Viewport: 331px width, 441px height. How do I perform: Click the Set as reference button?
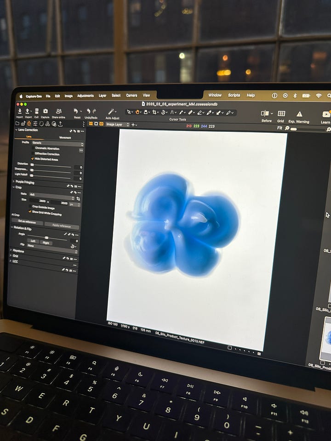[27, 222]
